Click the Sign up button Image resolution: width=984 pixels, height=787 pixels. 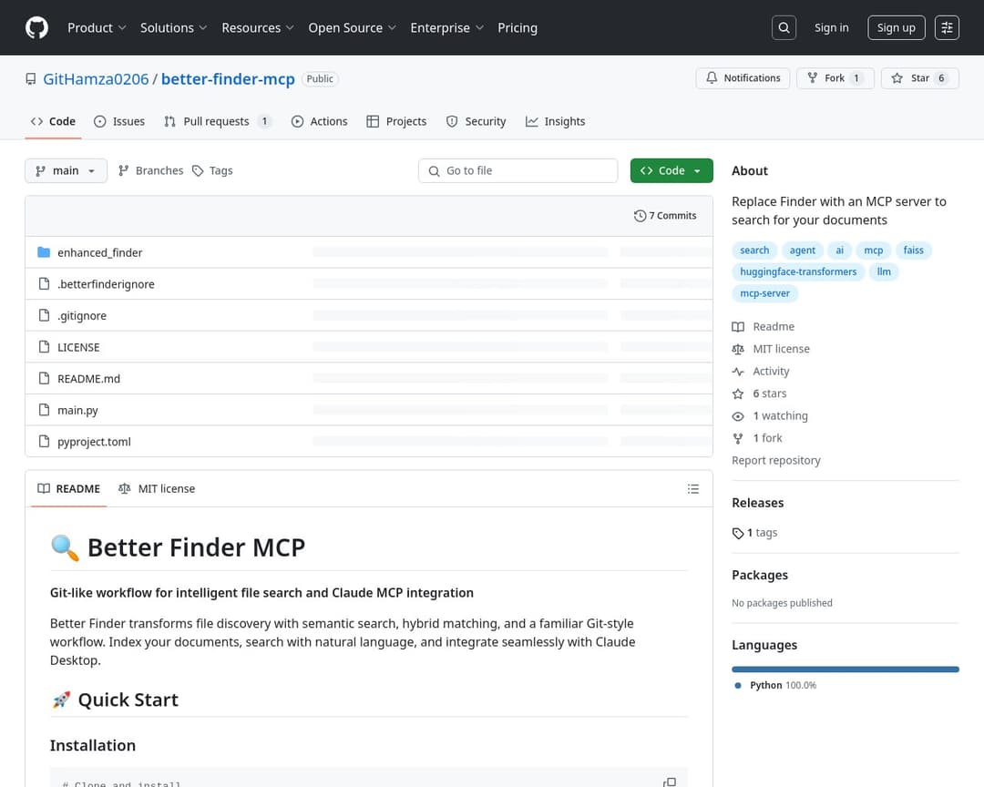[x=897, y=27]
